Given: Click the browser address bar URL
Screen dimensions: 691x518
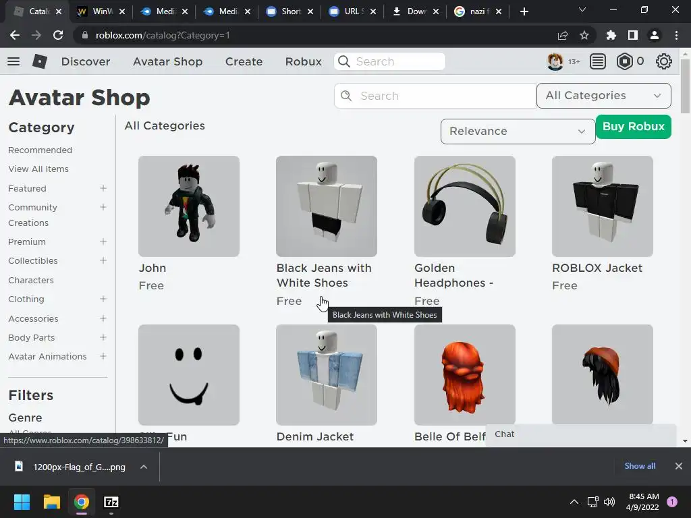Looking at the screenshot, I should pos(163,35).
